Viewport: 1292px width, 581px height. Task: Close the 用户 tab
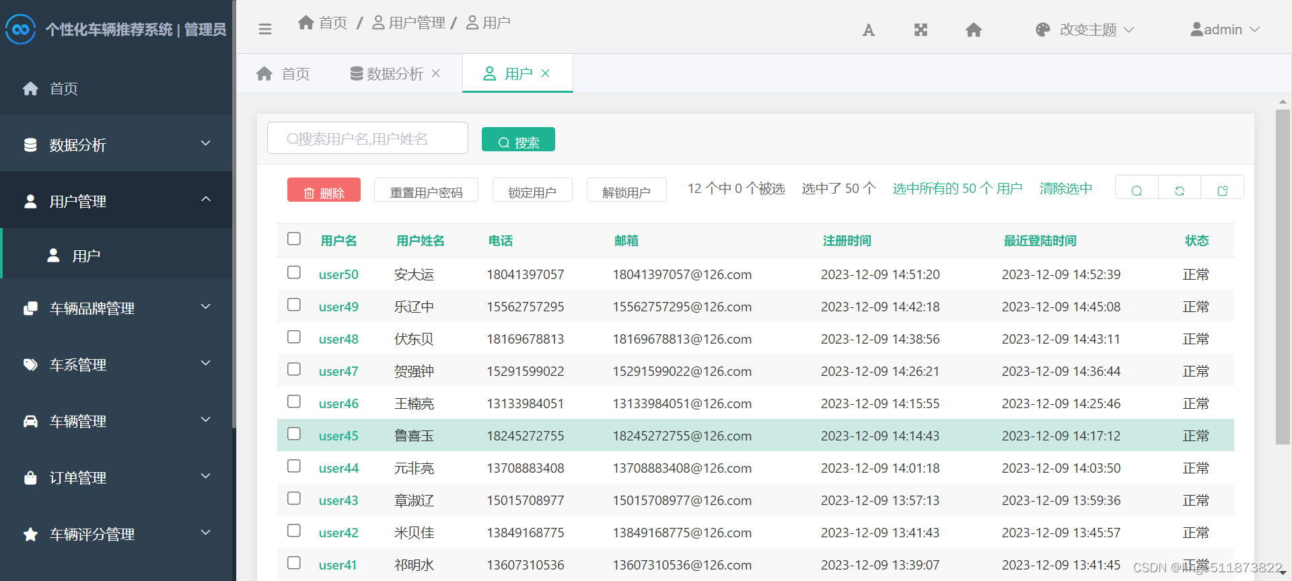(546, 73)
